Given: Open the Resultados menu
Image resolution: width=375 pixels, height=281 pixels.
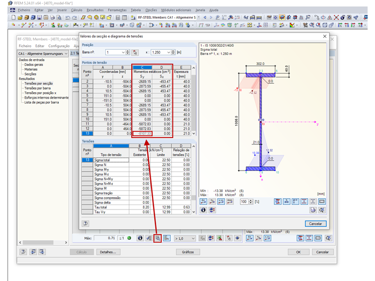Looking at the screenshot, I should pos(95,10).
